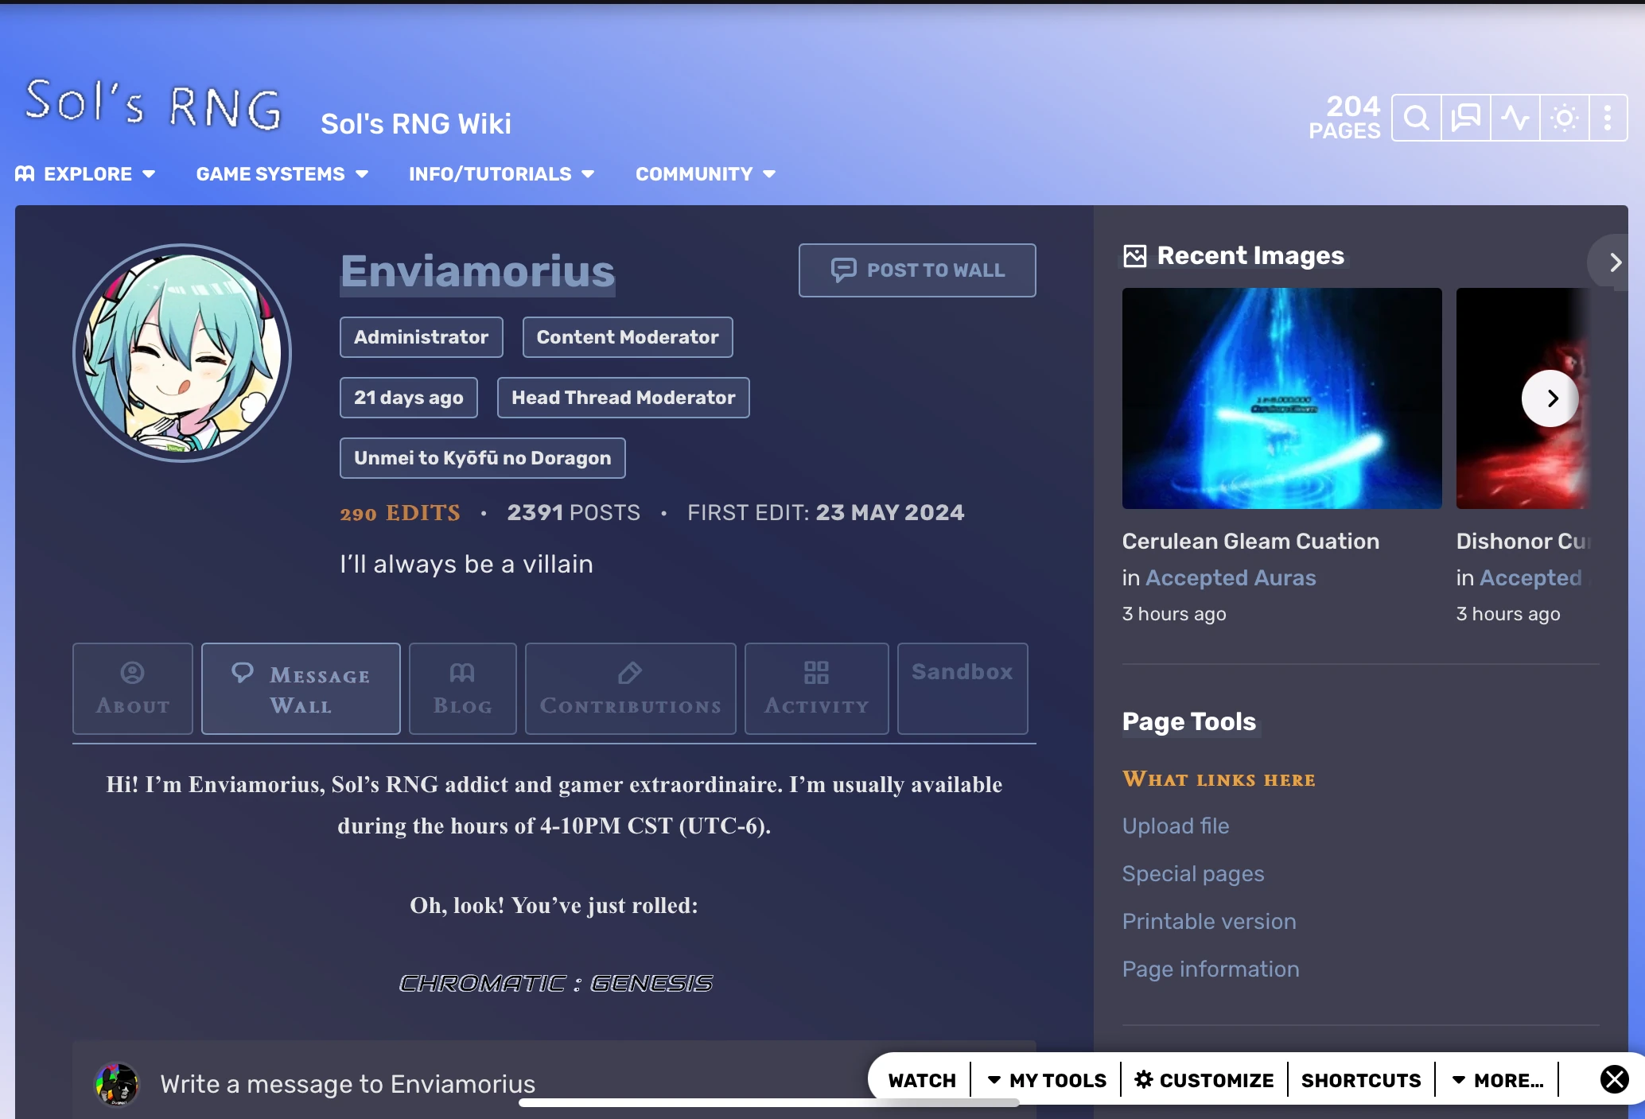
Task: Open the Discuss speech bubbles icon
Action: (1465, 119)
